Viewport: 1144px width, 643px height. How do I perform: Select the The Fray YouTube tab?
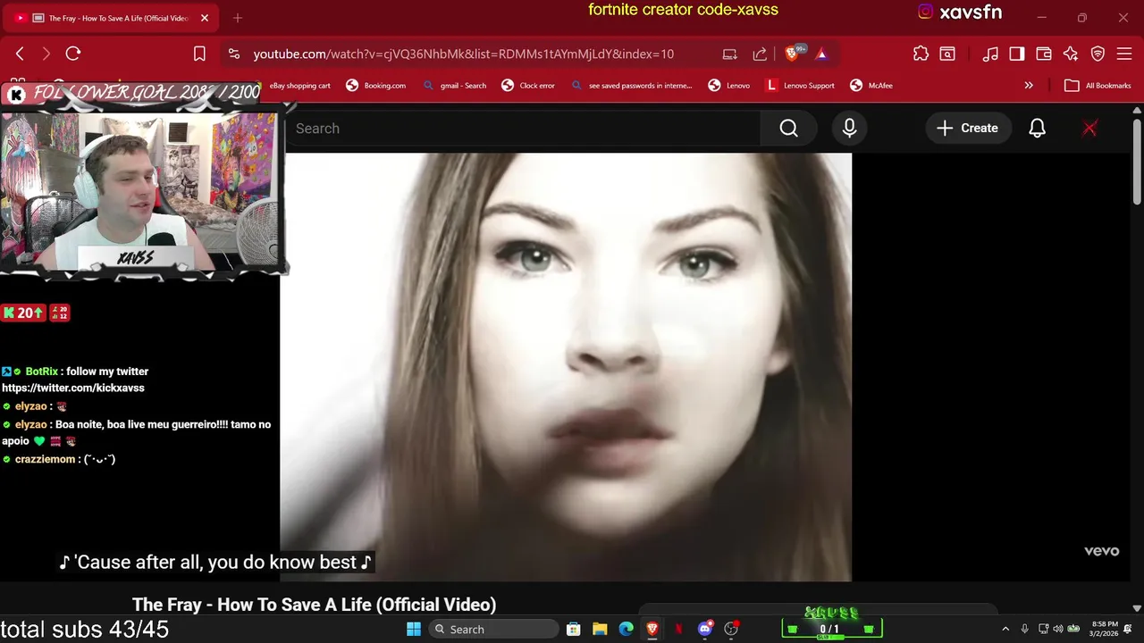112,18
